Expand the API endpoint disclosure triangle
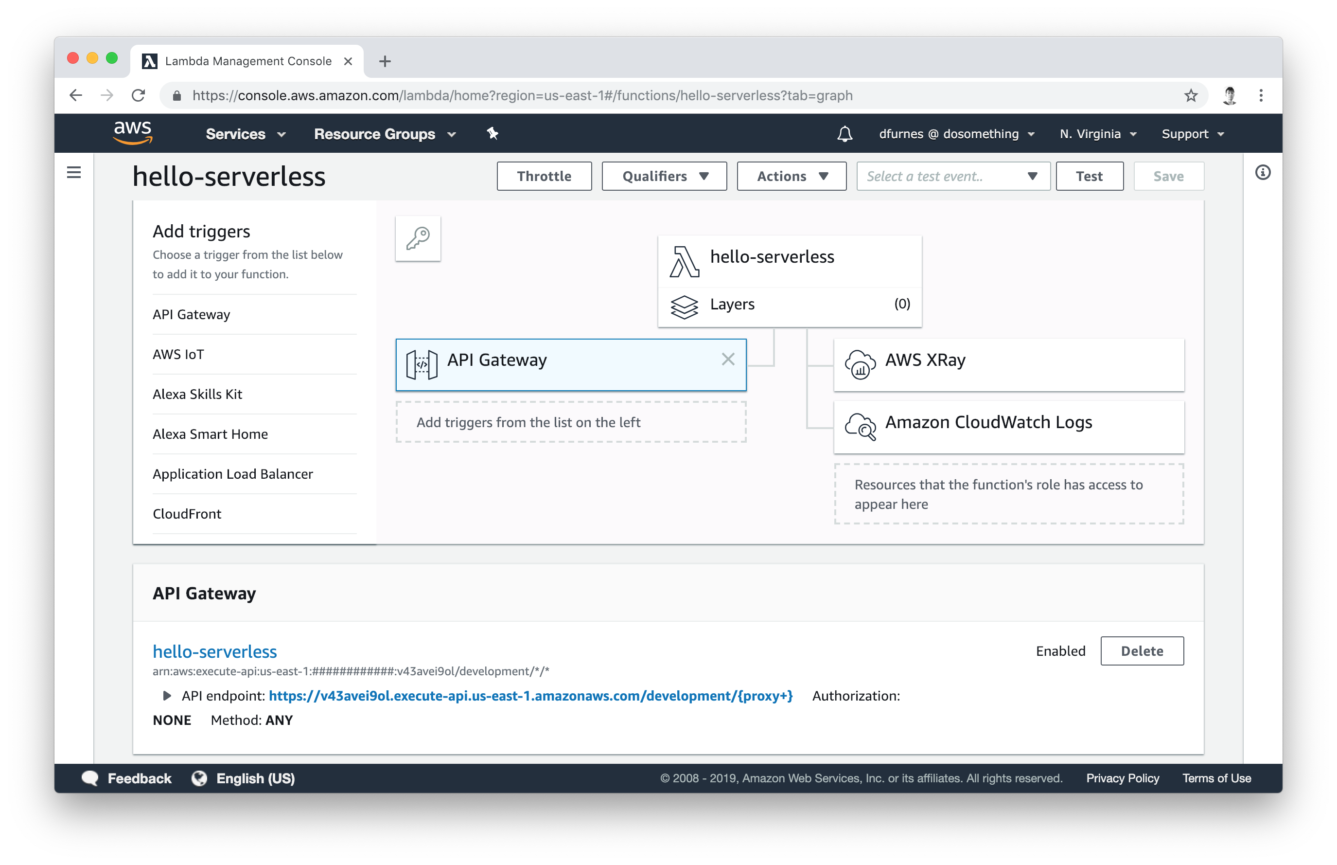The width and height of the screenshot is (1337, 865). [x=166, y=696]
